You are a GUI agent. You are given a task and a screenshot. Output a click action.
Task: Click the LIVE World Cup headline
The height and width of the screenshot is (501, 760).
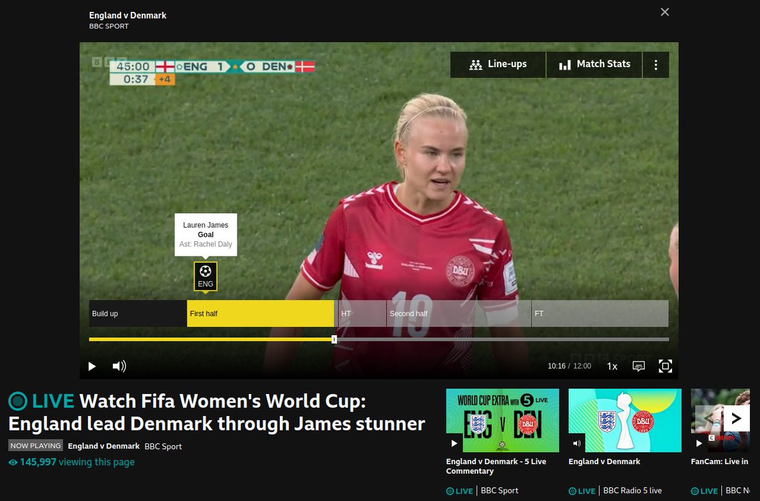click(217, 412)
